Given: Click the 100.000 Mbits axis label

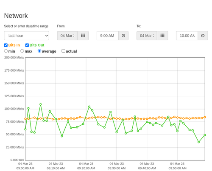Looking at the screenshot, I should tap(14, 109).
